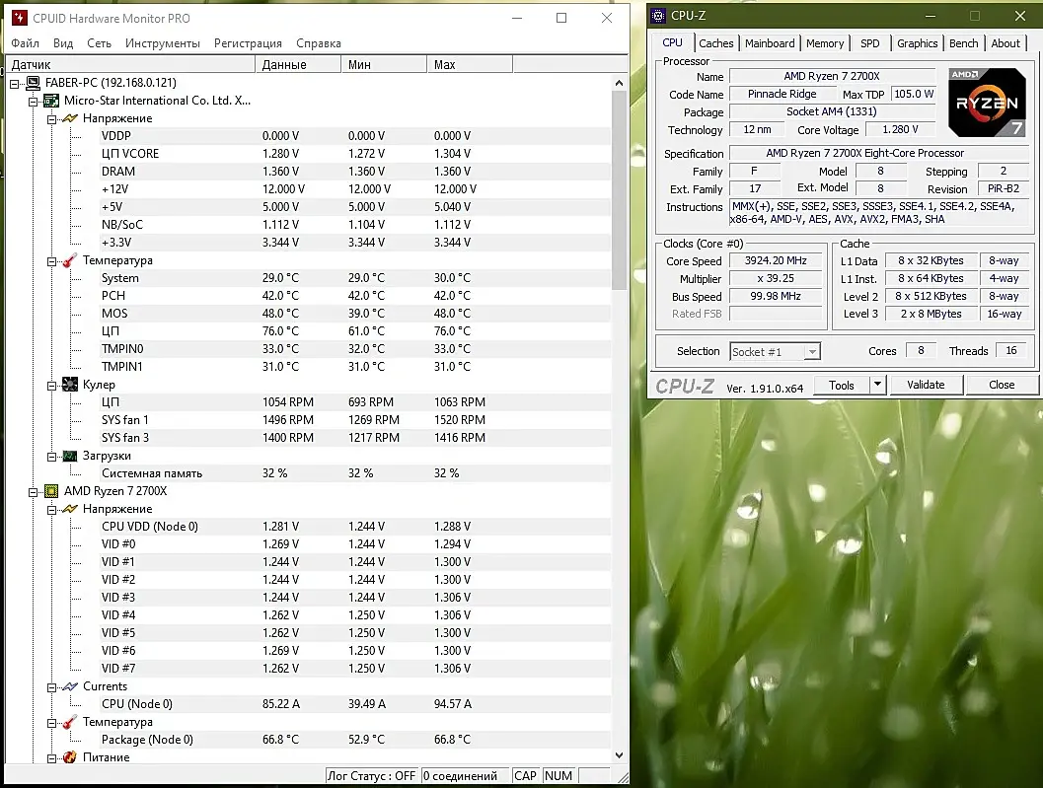Switch to the SPD tab

869,43
